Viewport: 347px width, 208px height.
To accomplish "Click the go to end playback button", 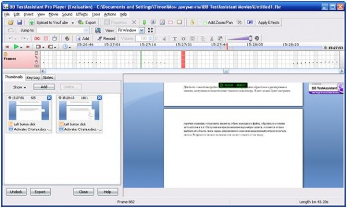I will point(28,47).
